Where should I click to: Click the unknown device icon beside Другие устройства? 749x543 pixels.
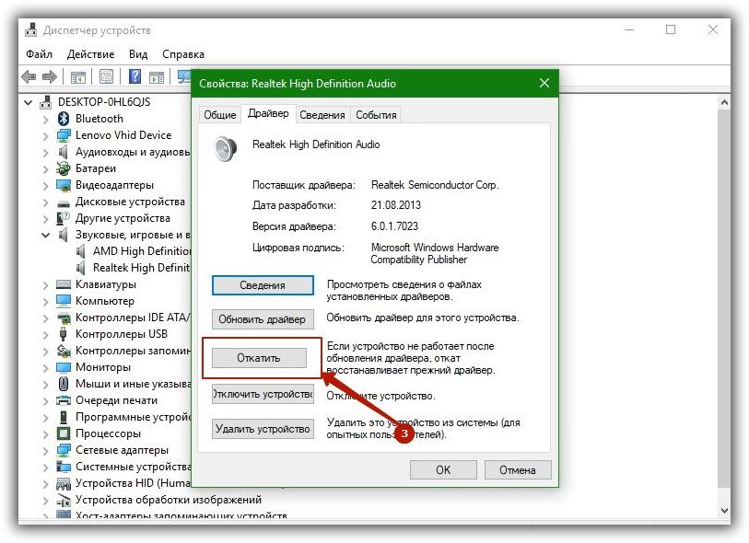click(x=63, y=218)
